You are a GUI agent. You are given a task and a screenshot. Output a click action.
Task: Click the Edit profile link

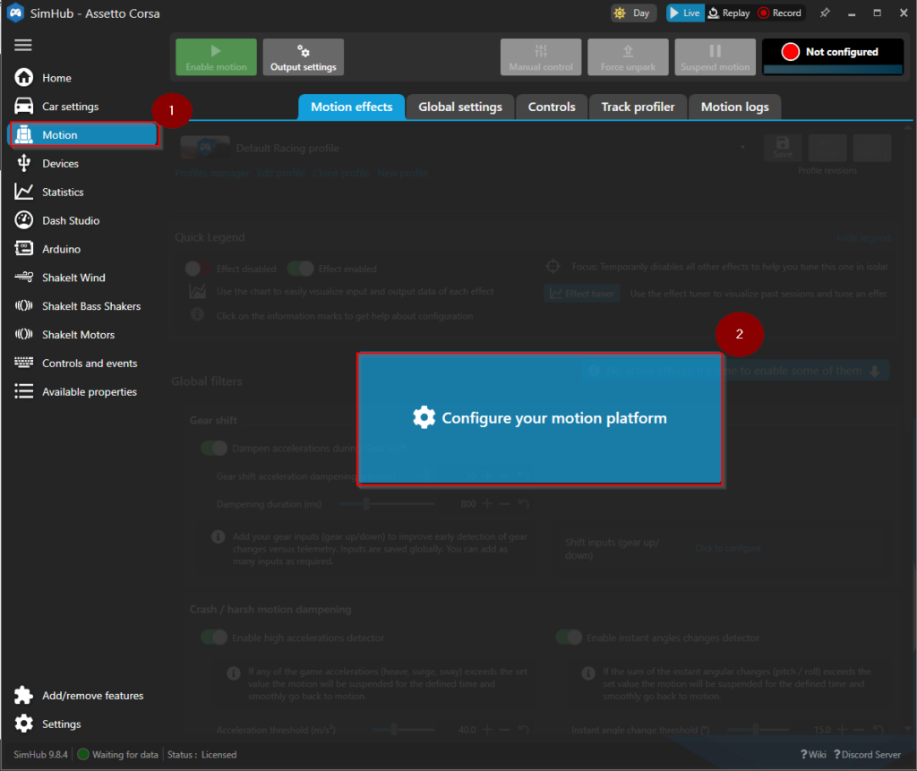[280, 173]
